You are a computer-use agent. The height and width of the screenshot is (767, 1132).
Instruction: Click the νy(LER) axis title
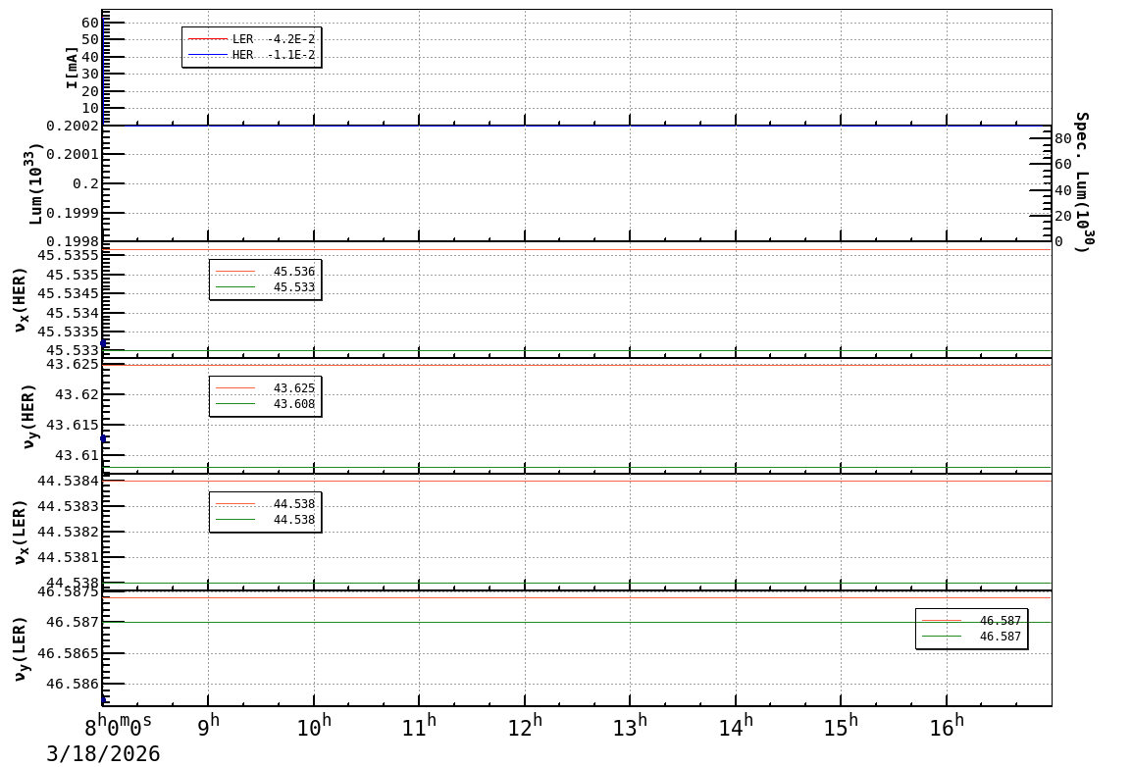[x=20, y=648]
